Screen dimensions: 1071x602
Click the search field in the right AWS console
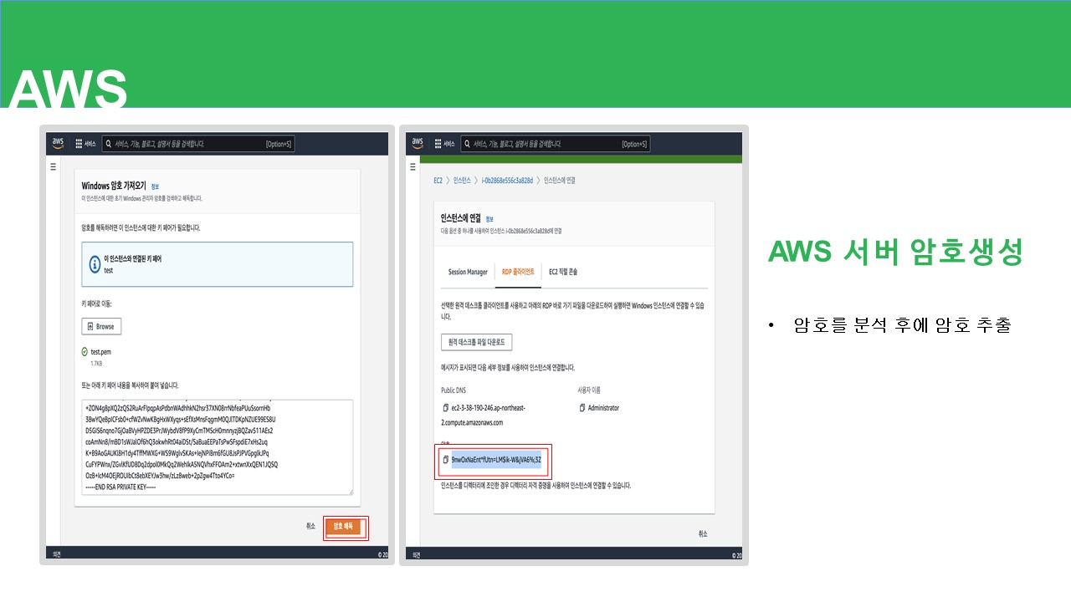556,144
